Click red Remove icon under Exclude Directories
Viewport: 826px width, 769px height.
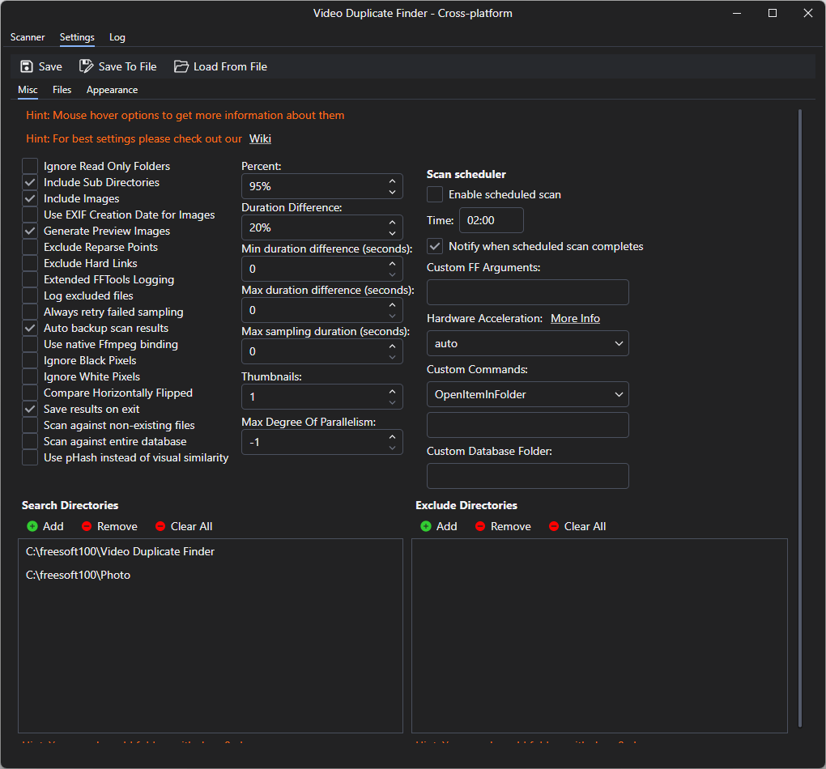point(480,526)
